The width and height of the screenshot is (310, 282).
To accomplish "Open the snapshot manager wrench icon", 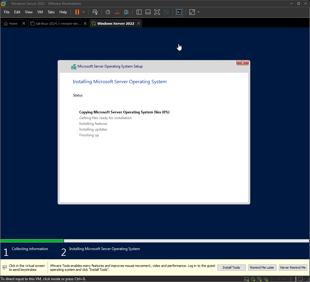I will [126, 12].
